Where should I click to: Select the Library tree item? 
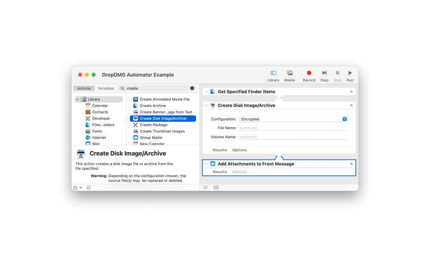point(99,99)
